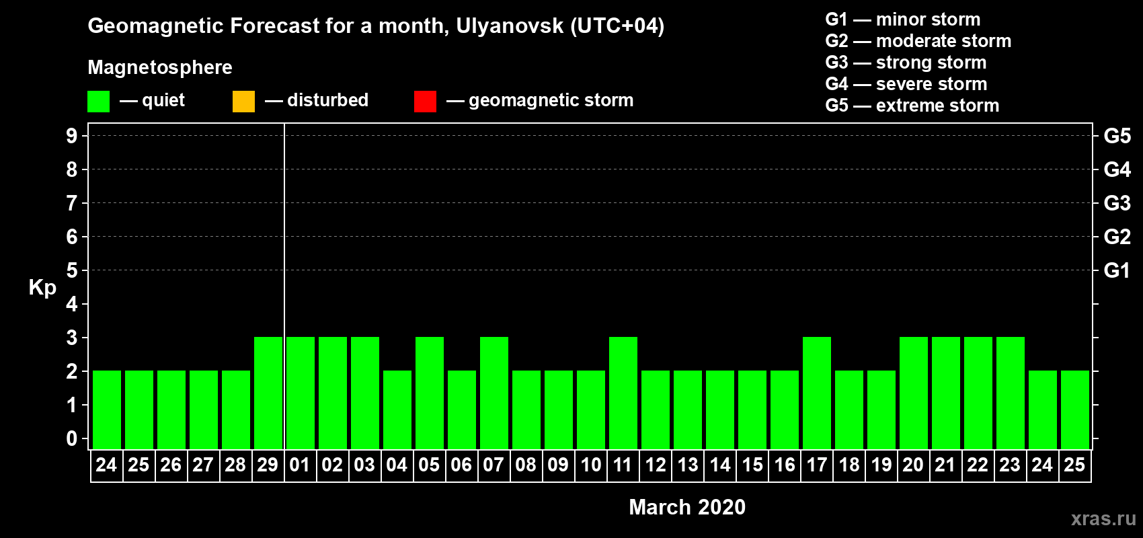The width and height of the screenshot is (1143, 538).
Task: Click Kp axis value 0
Action: 72,438
